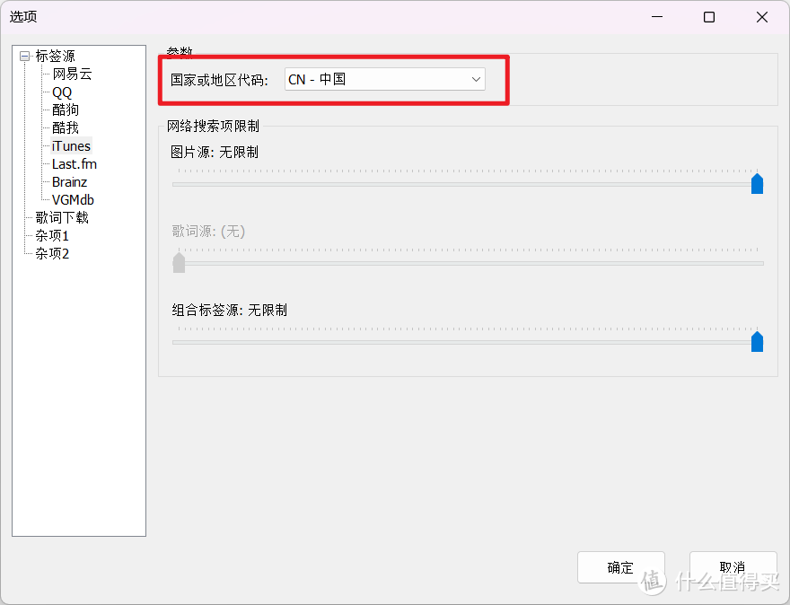
Task: Collapse the 标签源 tree node
Action: [x=22, y=56]
